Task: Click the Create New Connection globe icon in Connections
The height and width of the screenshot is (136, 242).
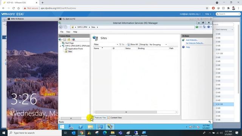Action: (x=60, y=40)
